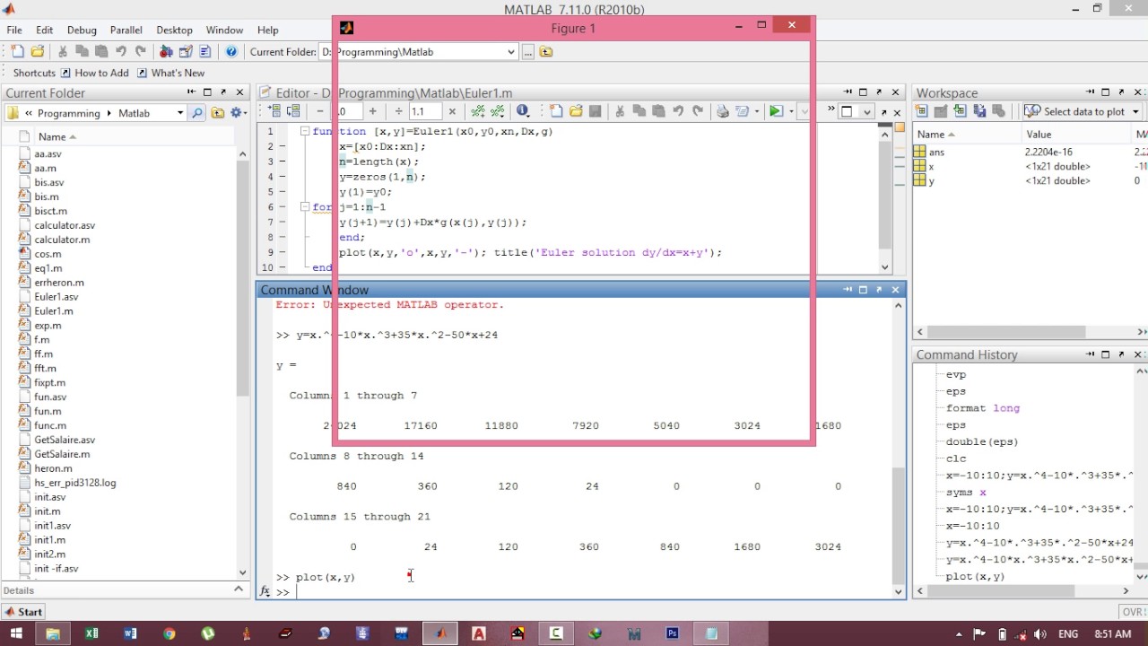Click the Word icon on the taskbar

(x=130, y=633)
